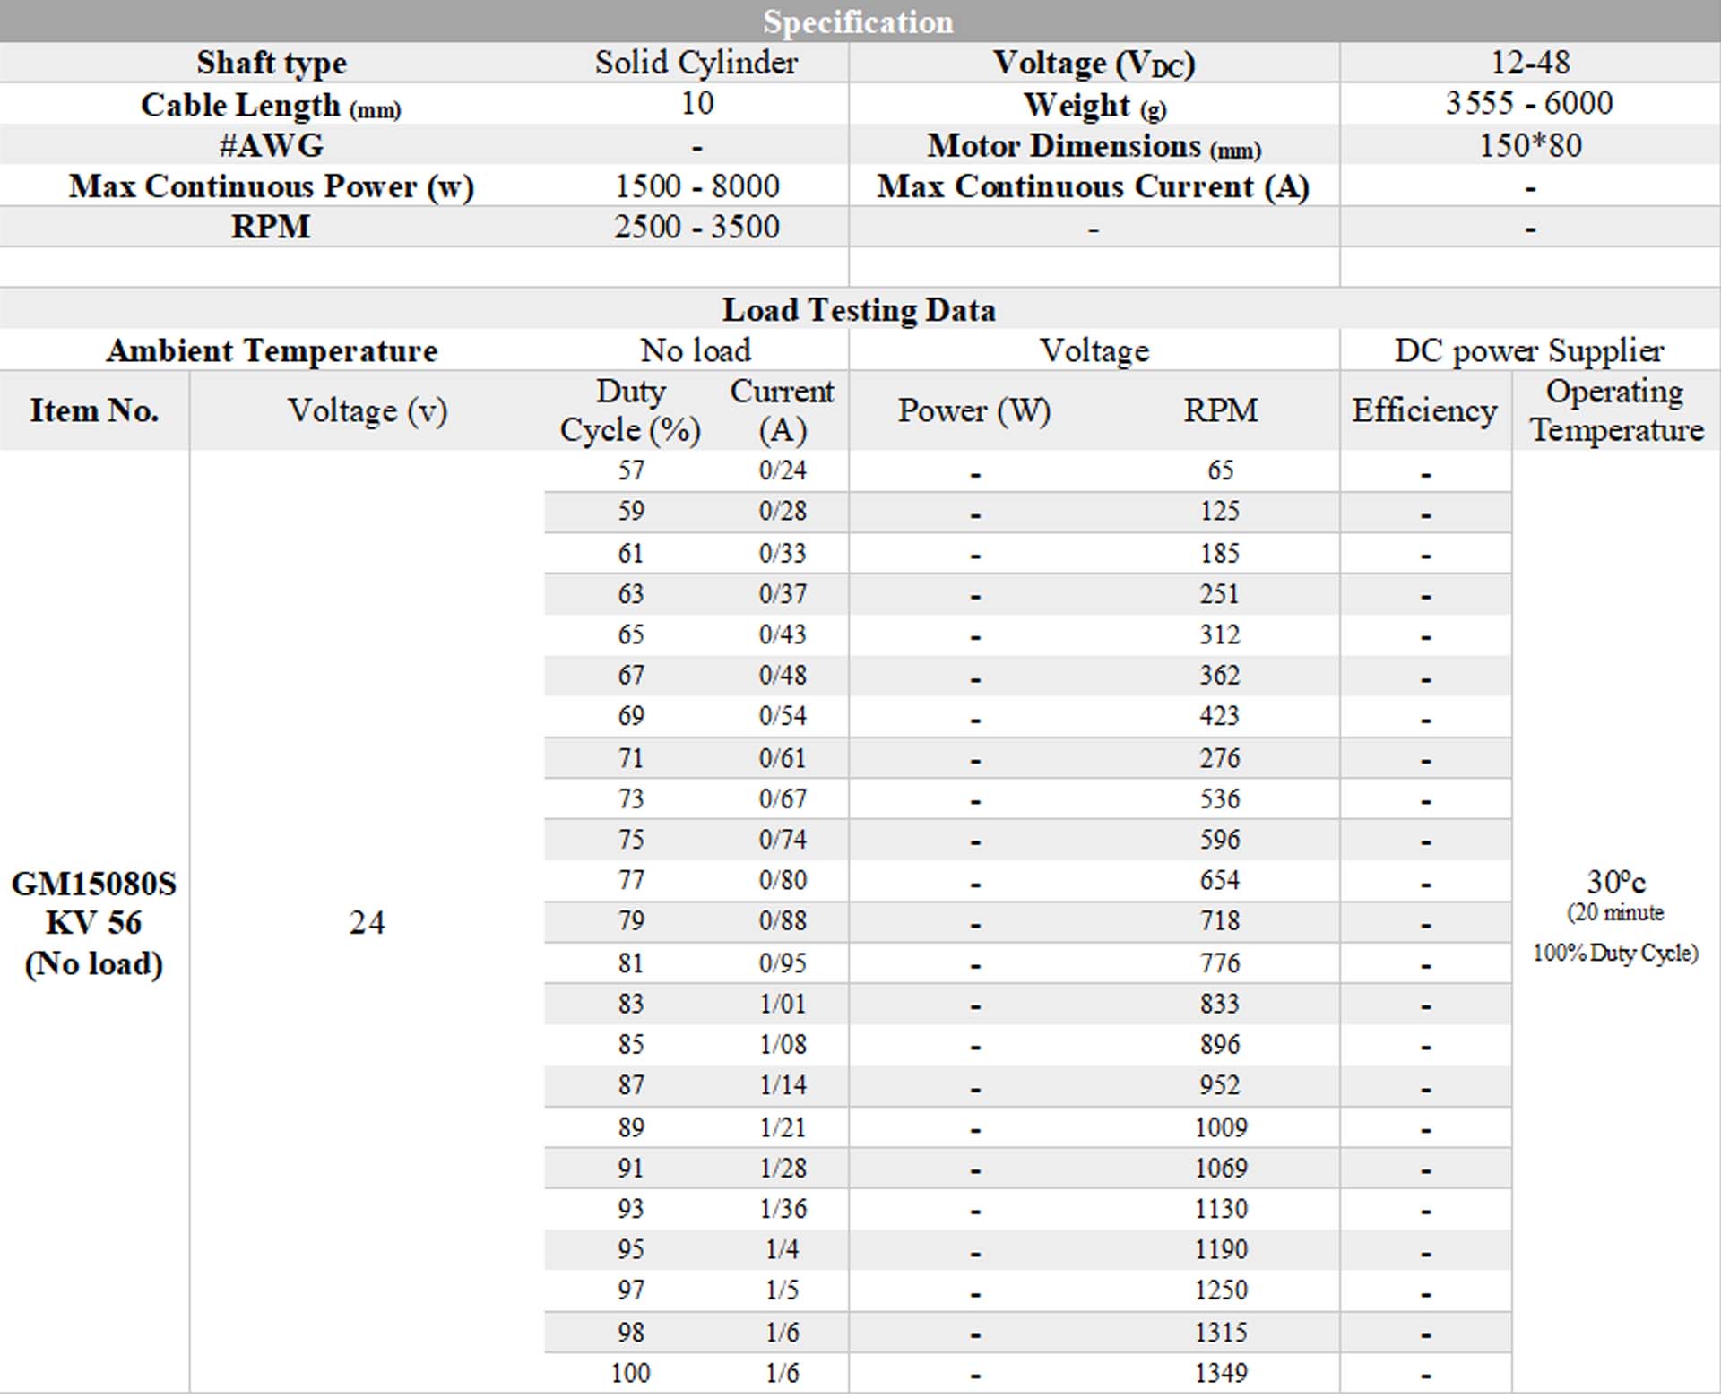Select the 'Voltage (VDC)' label
Viewport: 1721px width, 1398px height.
[1094, 63]
